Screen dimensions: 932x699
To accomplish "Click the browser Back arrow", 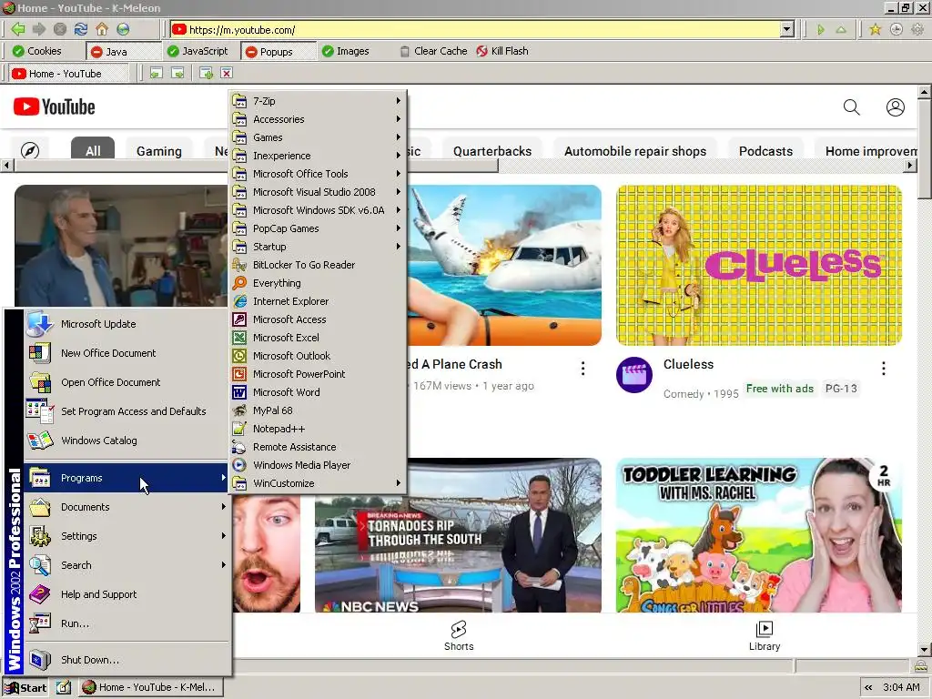I will pos(18,29).
